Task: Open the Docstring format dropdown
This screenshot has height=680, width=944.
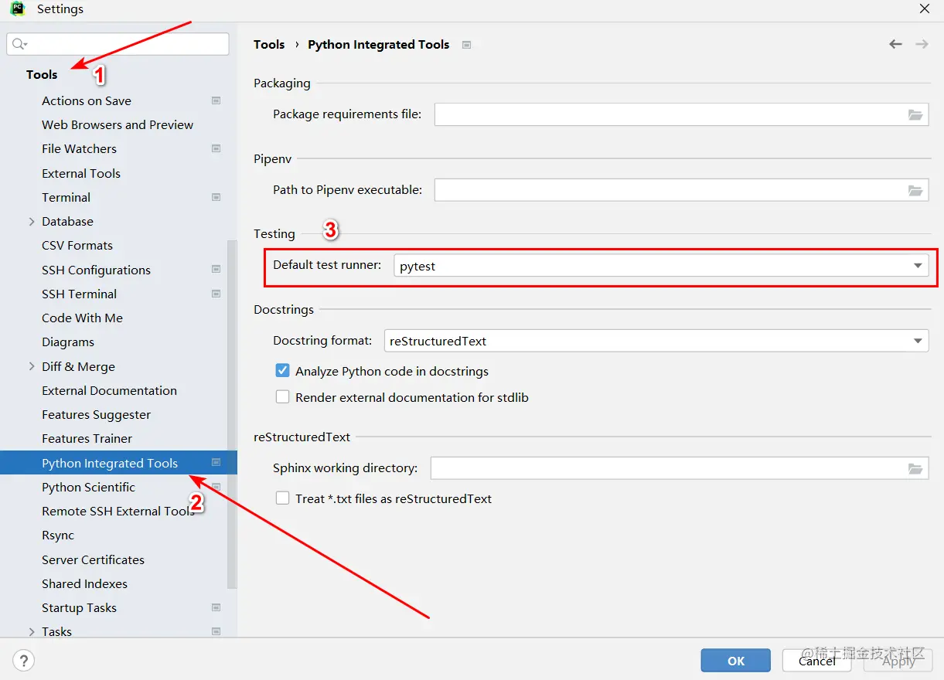Action: tap(918, 341)
